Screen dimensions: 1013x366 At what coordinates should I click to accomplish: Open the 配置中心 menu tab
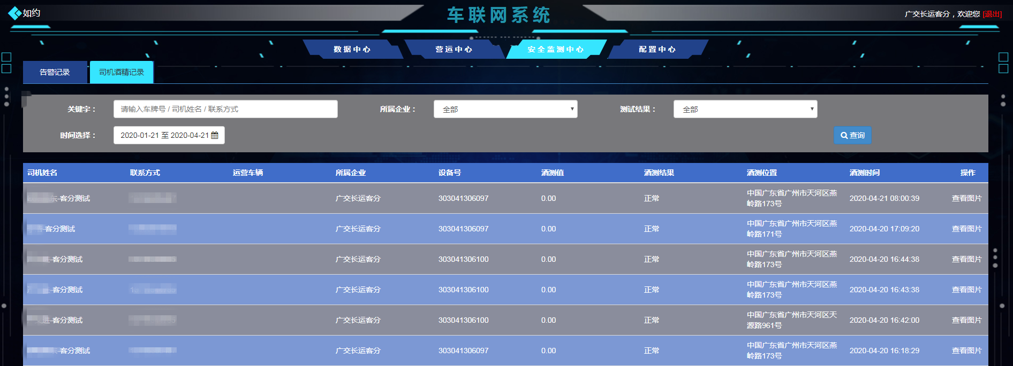657,49
